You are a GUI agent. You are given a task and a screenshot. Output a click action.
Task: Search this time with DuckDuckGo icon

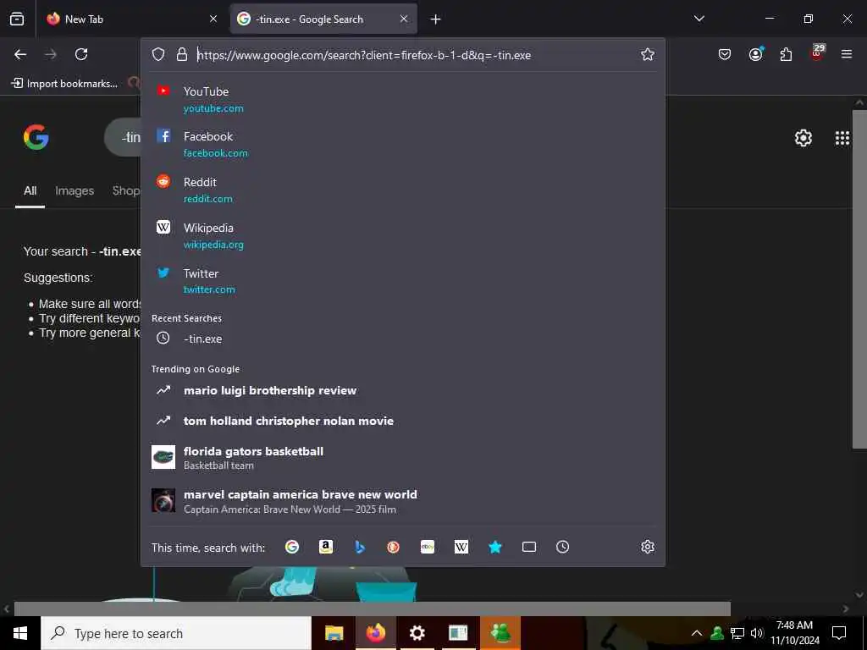pyautogui.click(x=393, y=547)
